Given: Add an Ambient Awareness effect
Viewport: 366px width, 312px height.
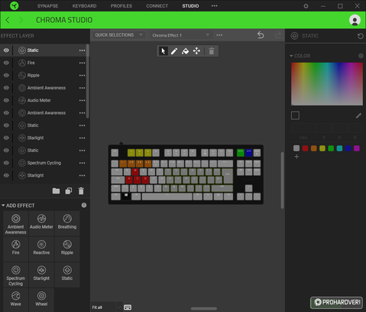Looking at the screenshot, I should 16,223.
